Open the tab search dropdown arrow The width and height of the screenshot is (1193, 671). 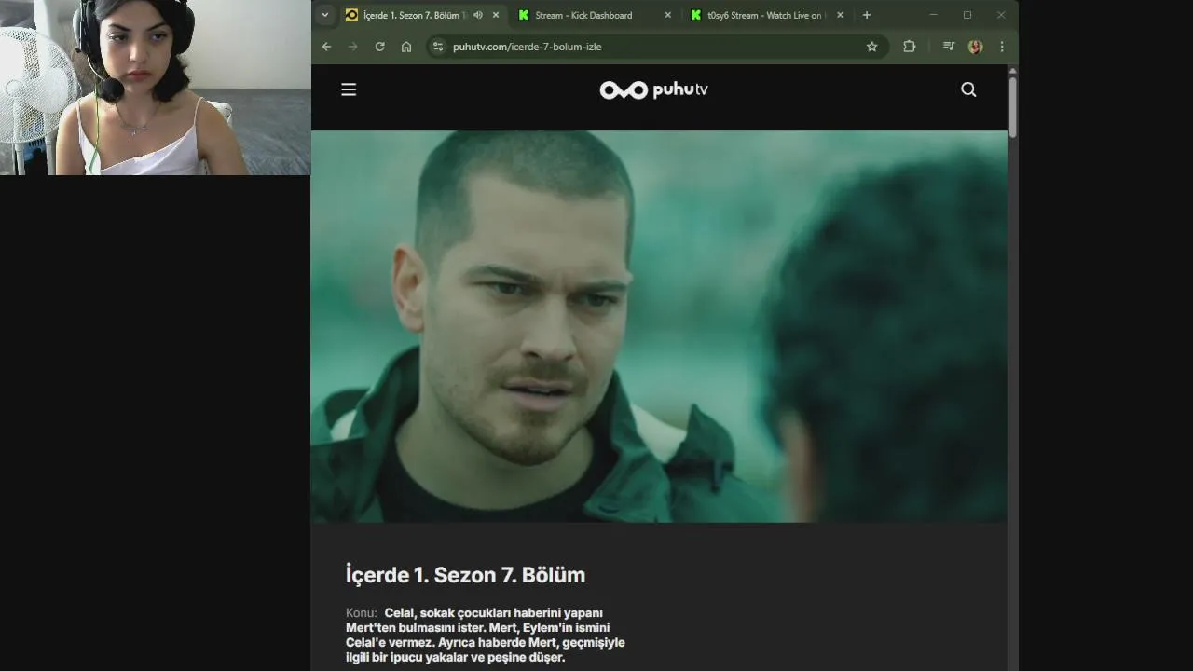[x=324, y=15]
